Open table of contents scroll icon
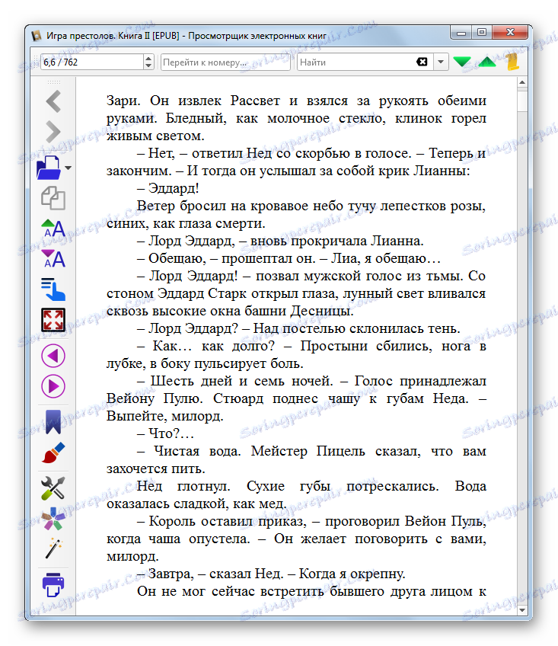558x646 pixels. pos(512,62)
